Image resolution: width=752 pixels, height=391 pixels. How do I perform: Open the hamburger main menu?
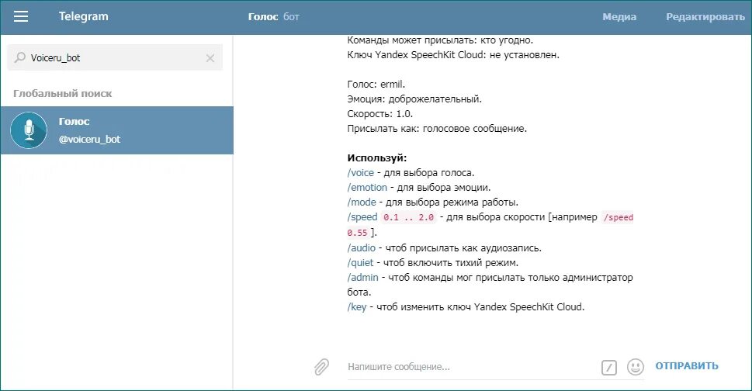point(21,17)
